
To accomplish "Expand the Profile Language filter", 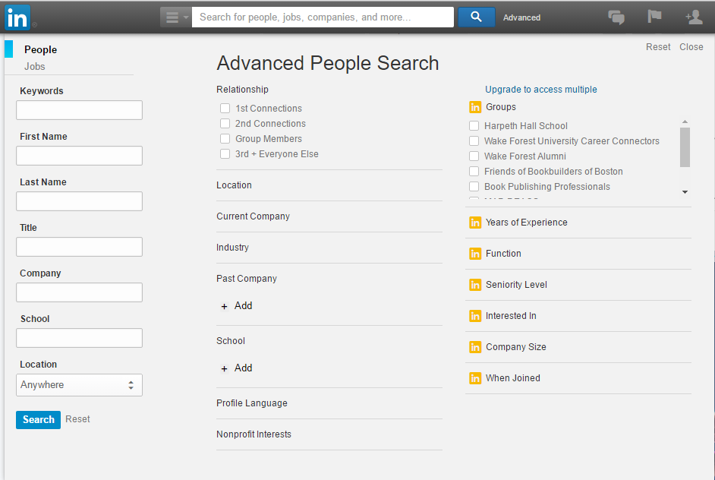I will pos(252,403).
